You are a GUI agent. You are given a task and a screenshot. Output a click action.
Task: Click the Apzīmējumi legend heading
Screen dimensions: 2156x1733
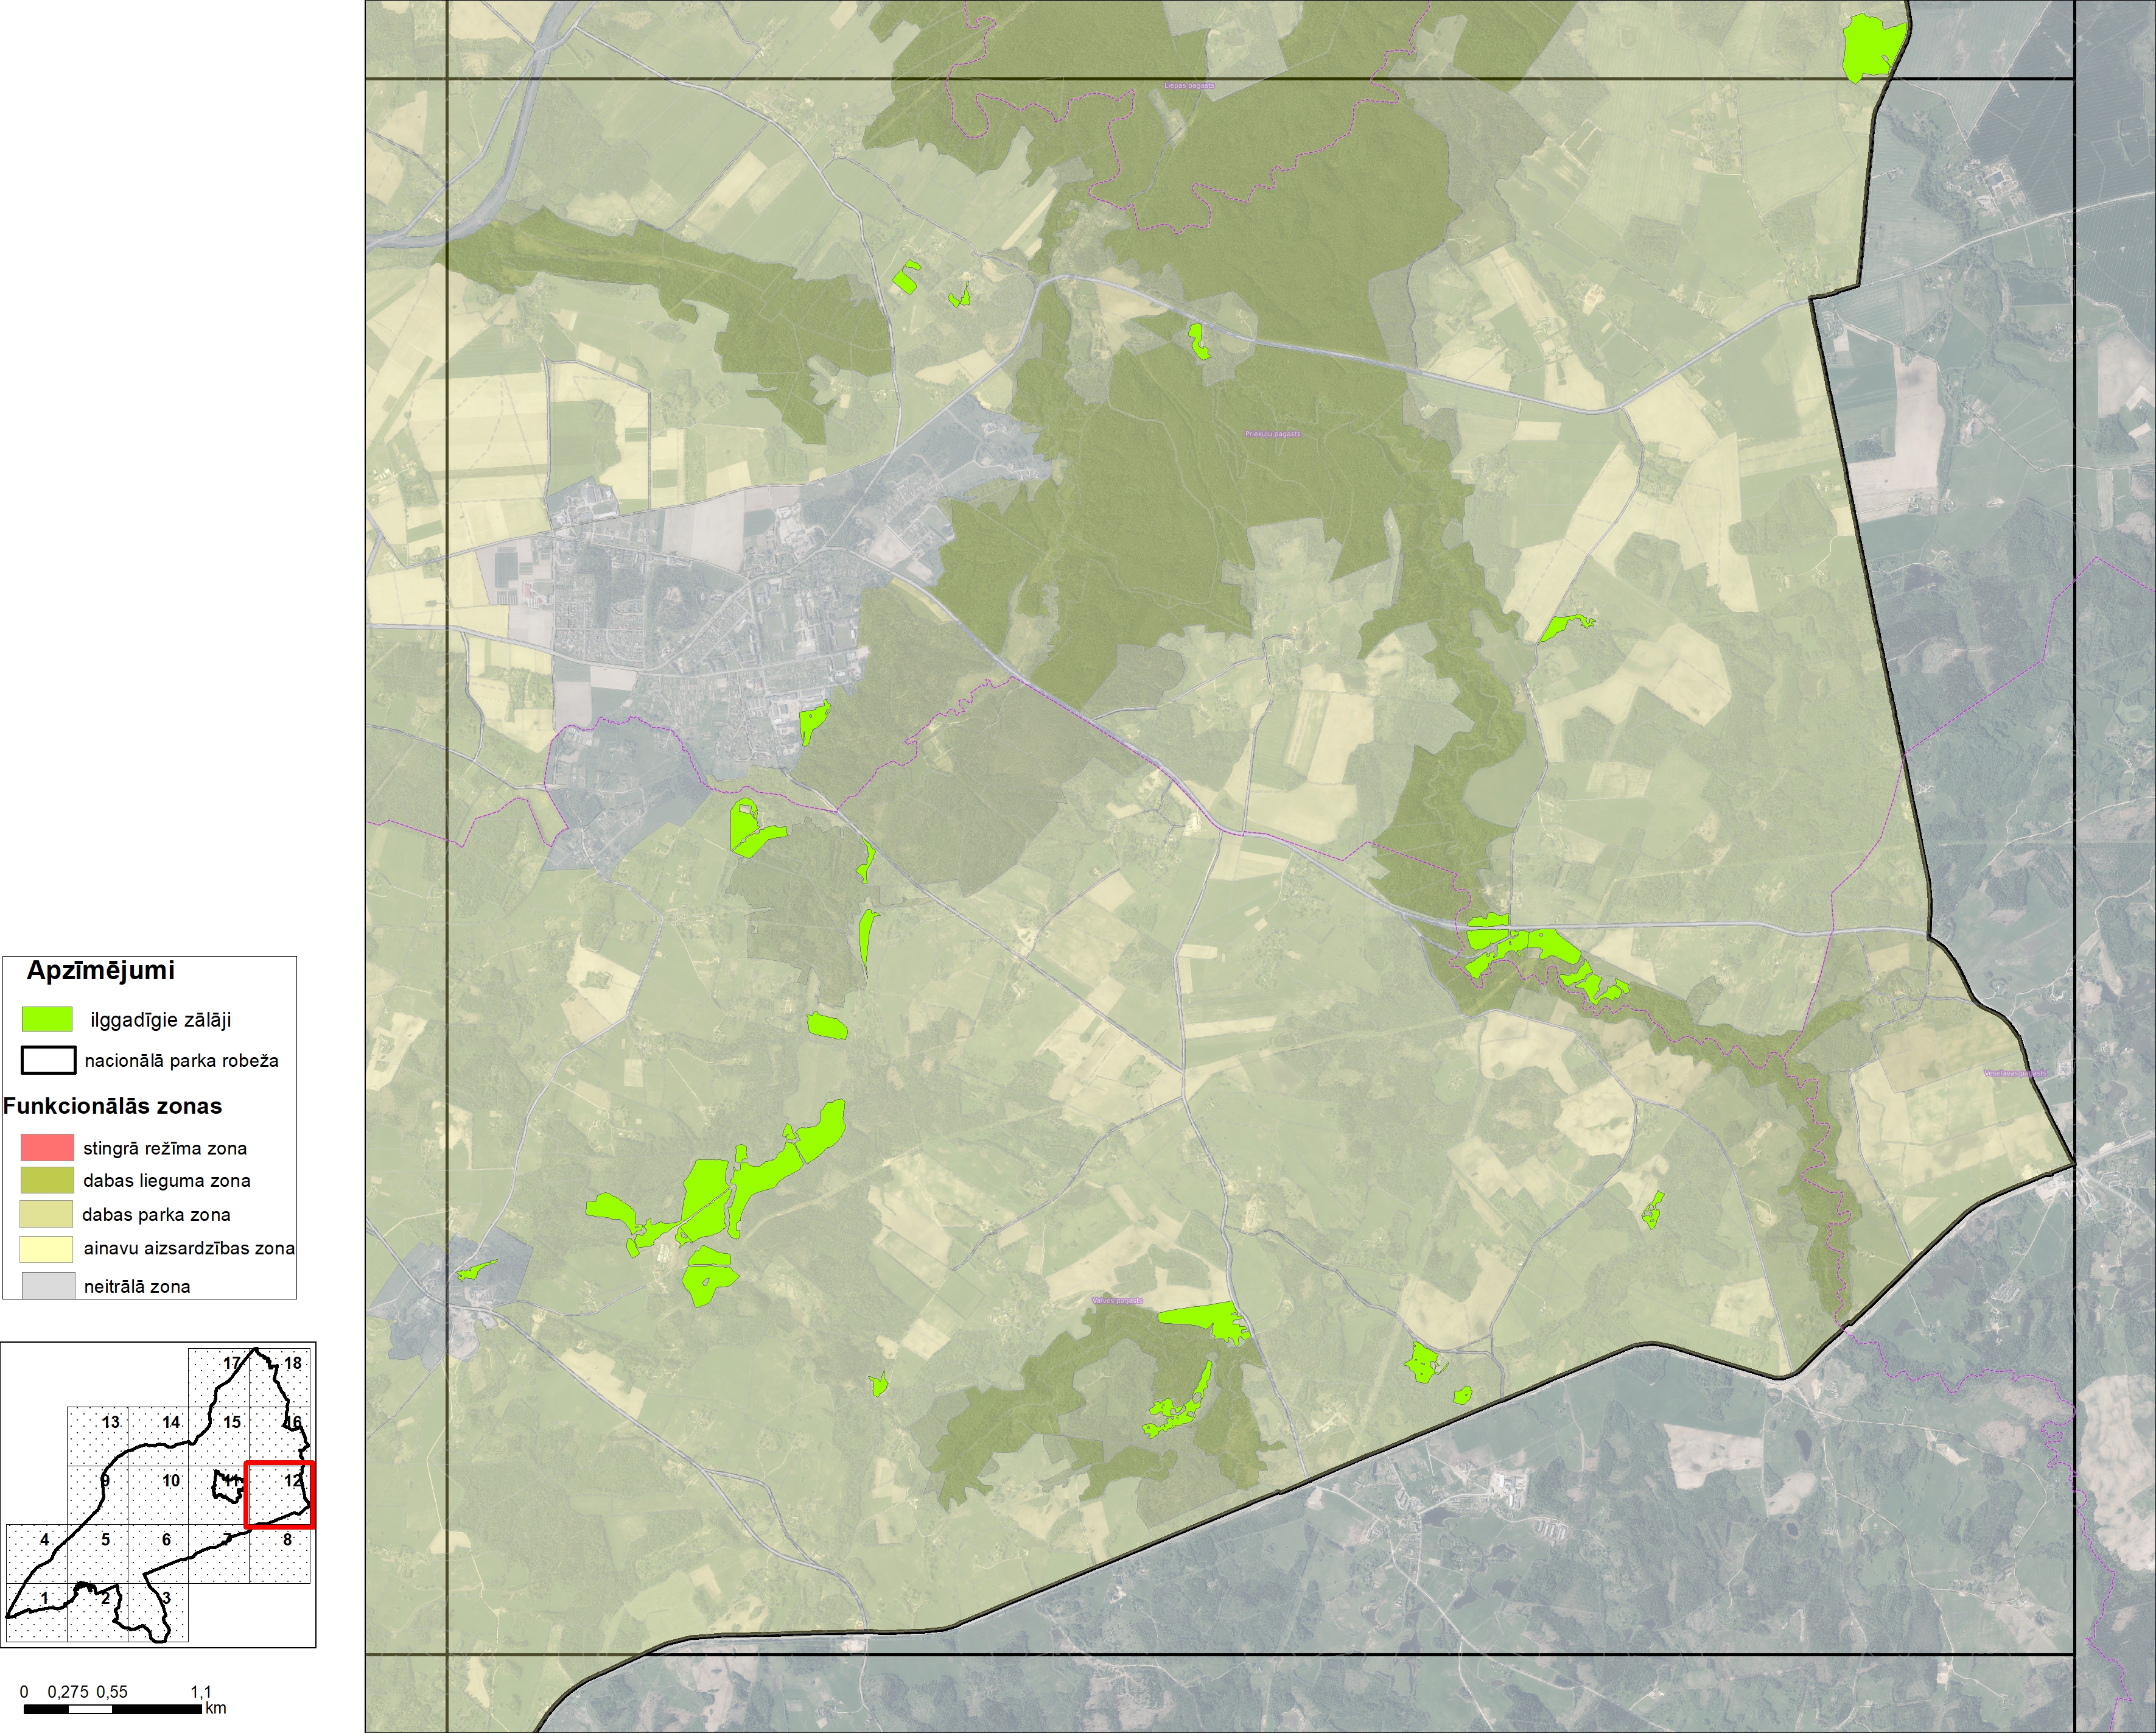pyautogui.click(x=100, y=971)
